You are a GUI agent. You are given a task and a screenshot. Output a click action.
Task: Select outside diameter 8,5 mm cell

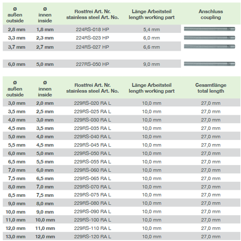coord(16,195)
